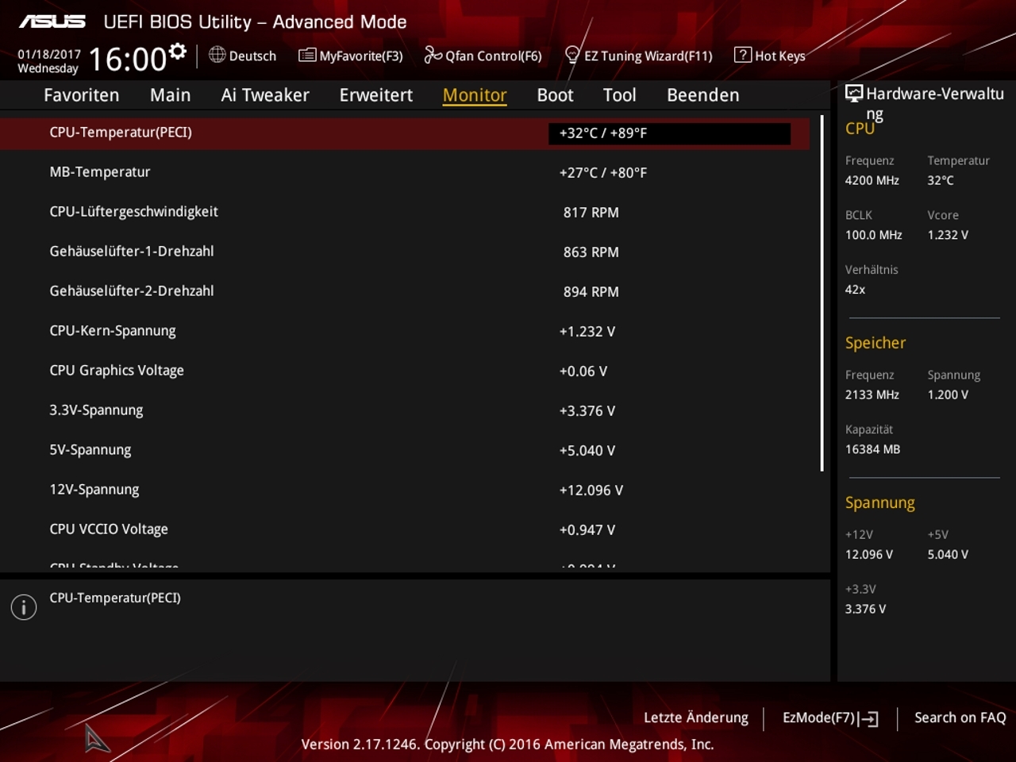1016x762 pixels.
Task: Select the CPU VCCIO Voltage row
Action: point(405,529)
